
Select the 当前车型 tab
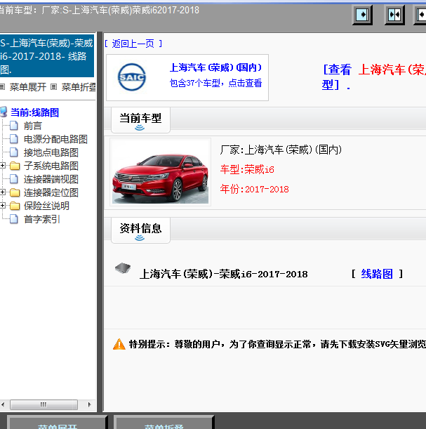pyautogui.click(x=140, y=120)
